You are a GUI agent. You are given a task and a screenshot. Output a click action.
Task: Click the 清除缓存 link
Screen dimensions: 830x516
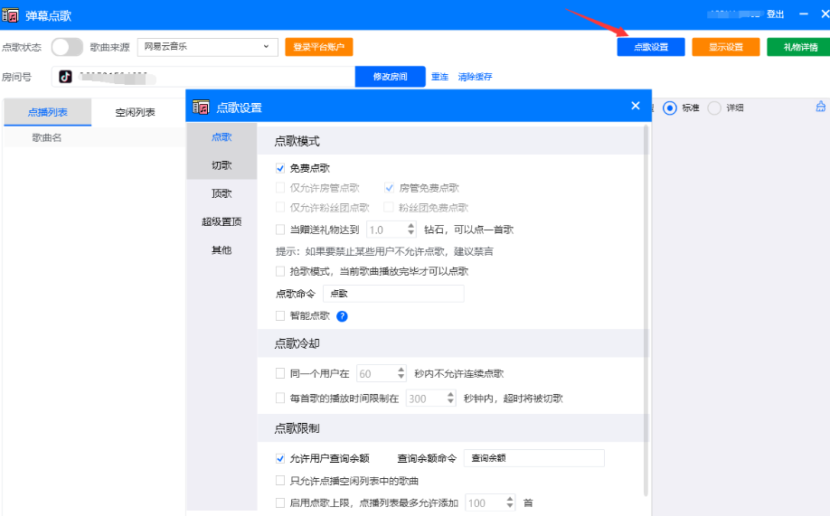click(475, 77)
